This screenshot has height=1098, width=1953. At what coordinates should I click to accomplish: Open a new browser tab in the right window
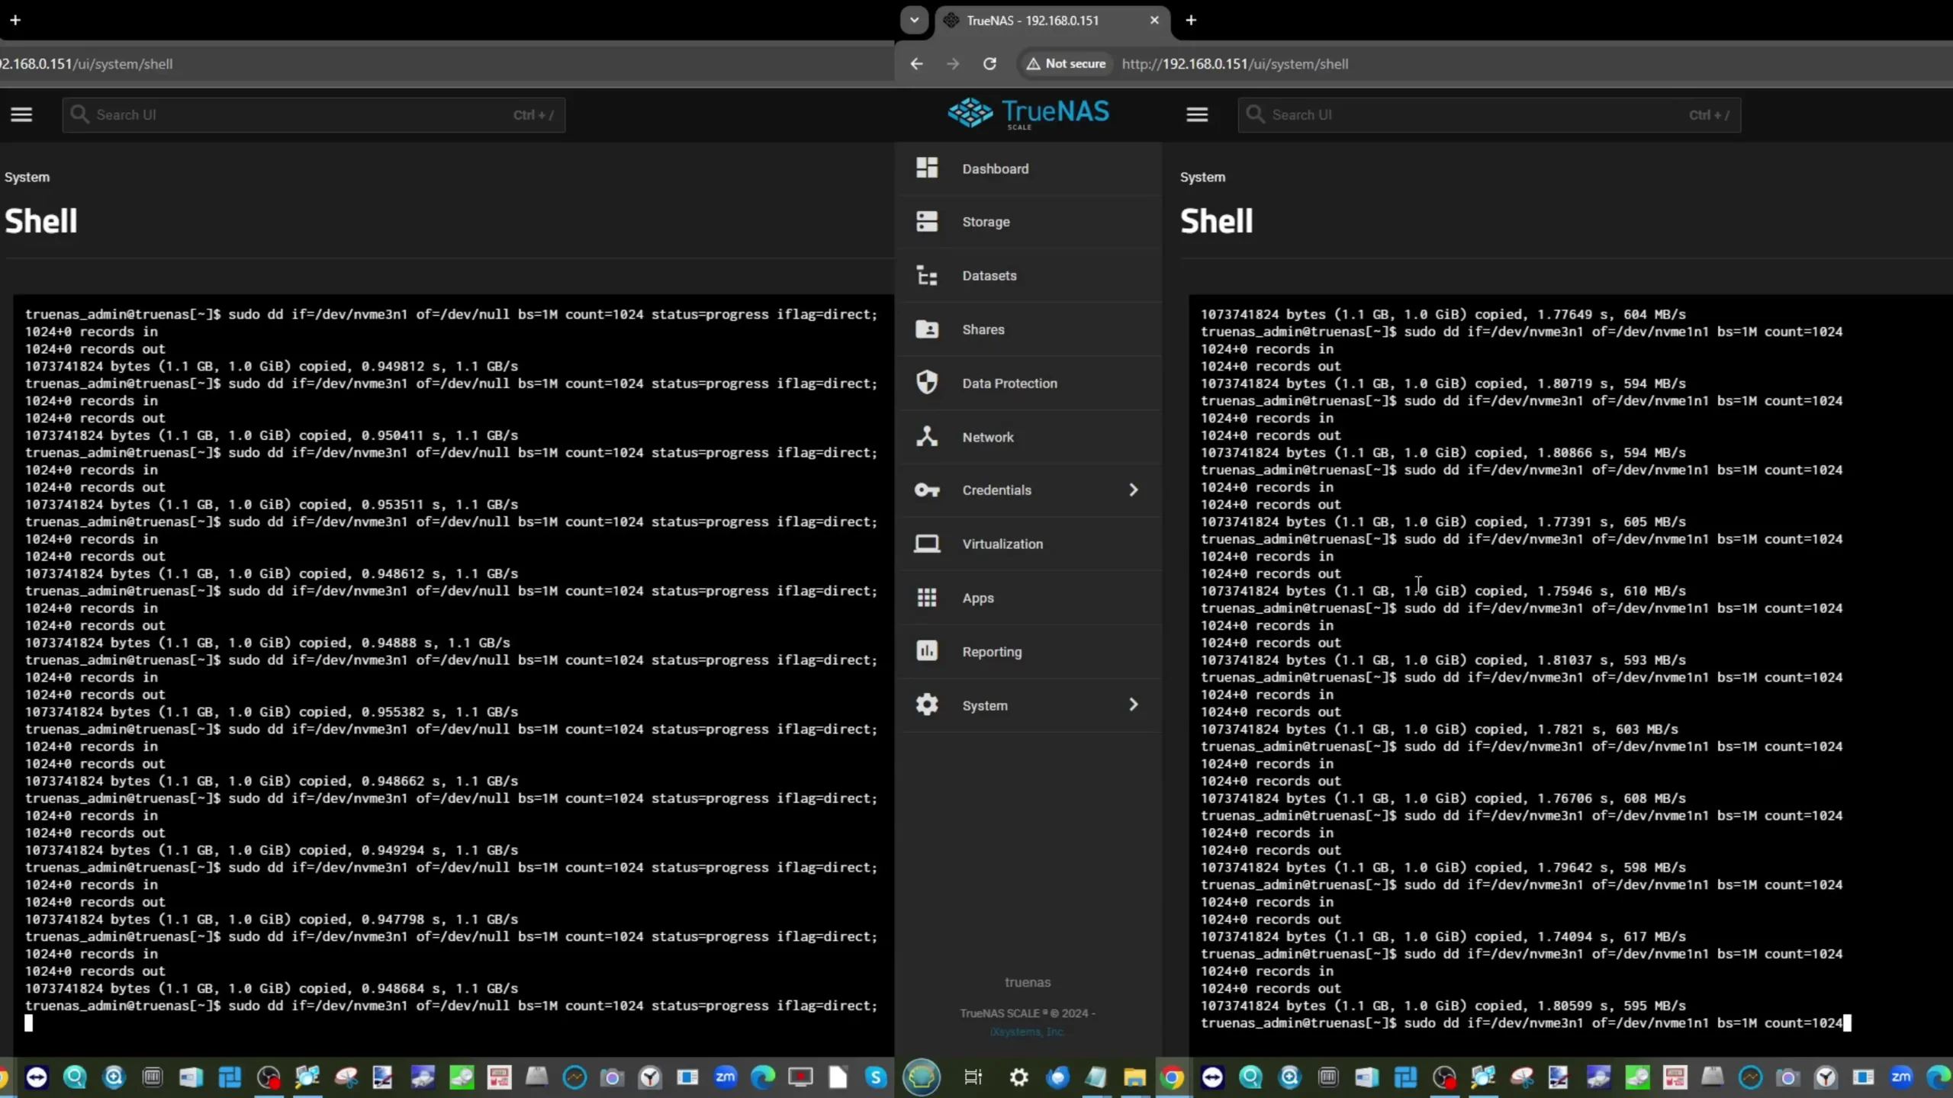(1191, 21)
